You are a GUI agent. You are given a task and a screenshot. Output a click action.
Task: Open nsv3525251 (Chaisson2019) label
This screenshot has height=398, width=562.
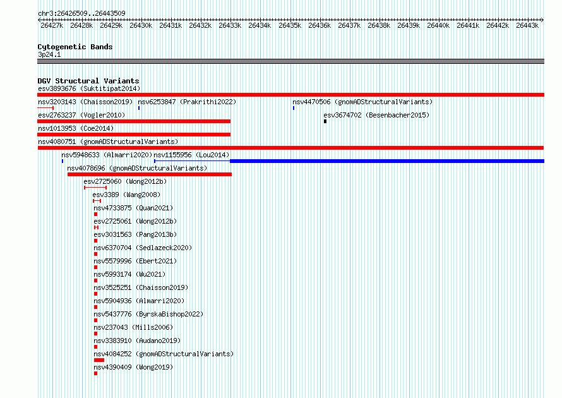(141, 287)
